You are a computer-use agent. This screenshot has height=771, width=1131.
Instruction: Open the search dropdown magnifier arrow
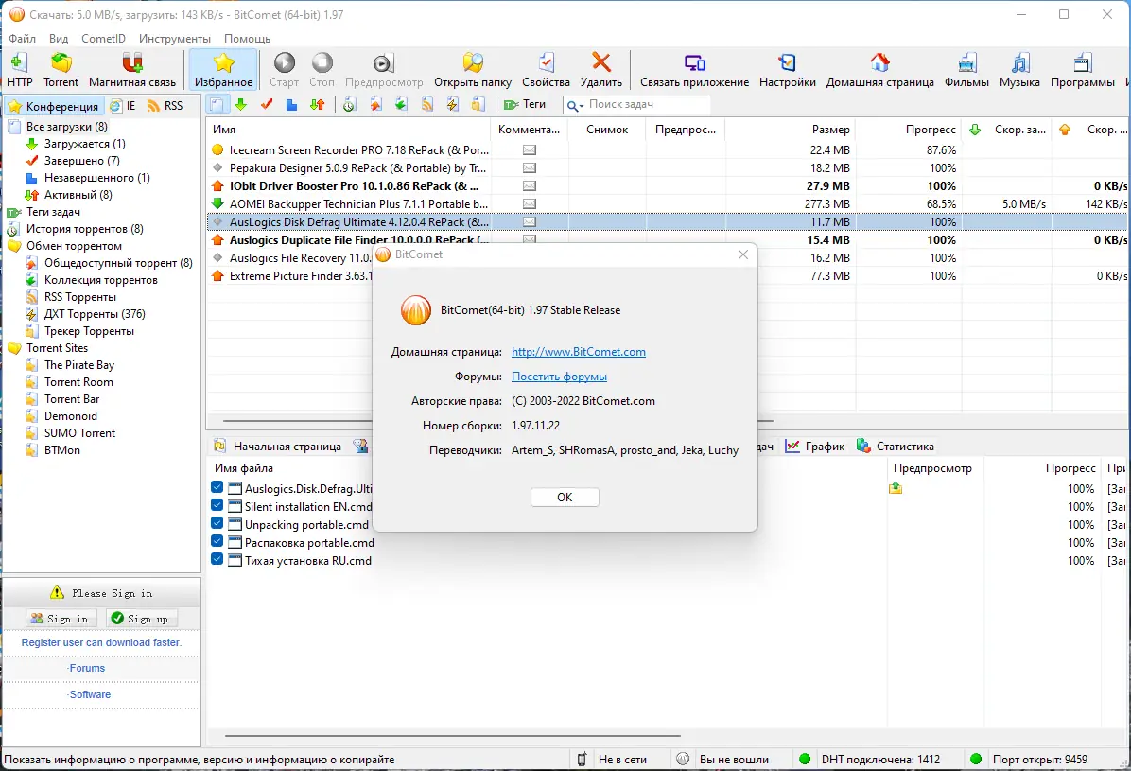(x=575, y=105)
